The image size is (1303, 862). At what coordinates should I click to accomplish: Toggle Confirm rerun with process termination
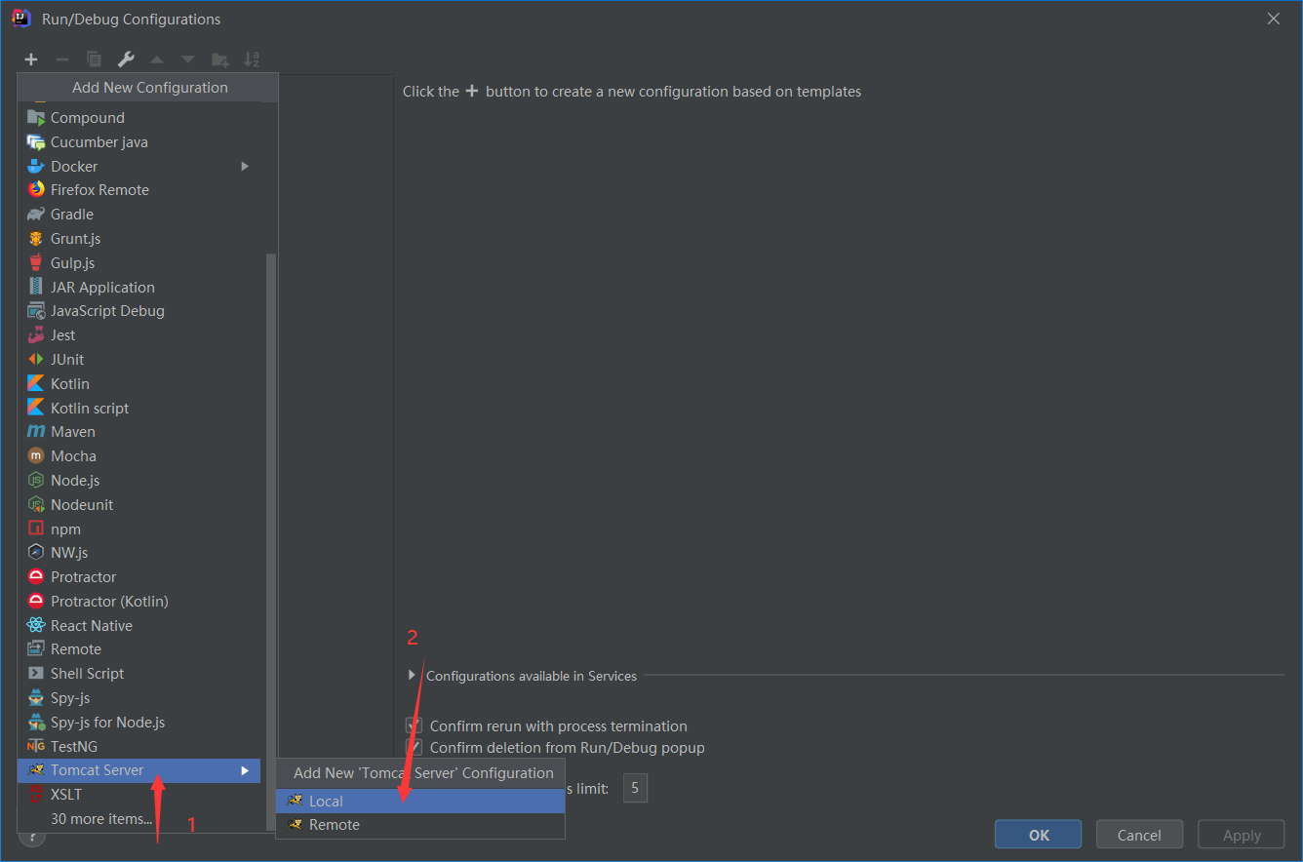click(x=414, y=725)
